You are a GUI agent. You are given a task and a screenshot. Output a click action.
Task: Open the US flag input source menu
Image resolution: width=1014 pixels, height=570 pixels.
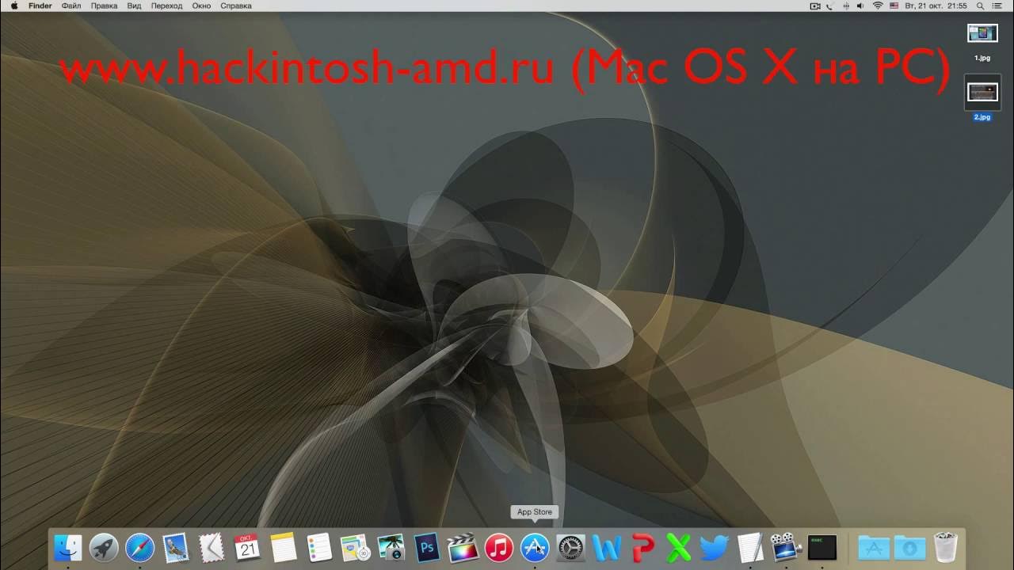(894, 6)
